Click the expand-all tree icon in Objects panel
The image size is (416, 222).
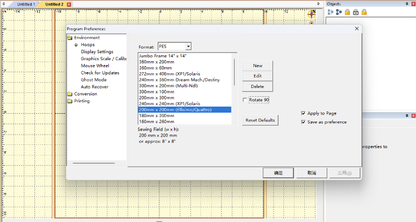click(330, 12)
